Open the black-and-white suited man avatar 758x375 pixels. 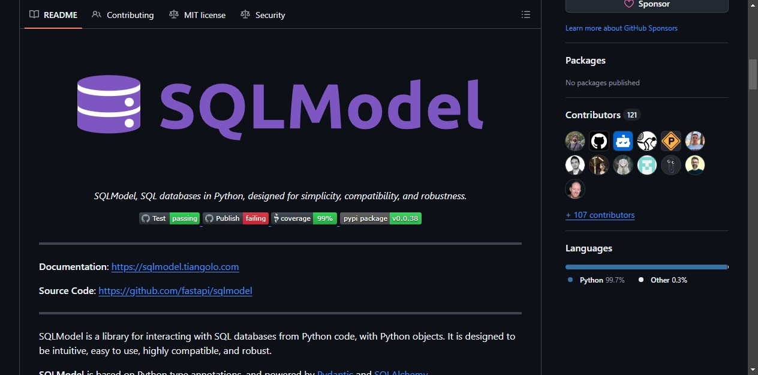575,165
